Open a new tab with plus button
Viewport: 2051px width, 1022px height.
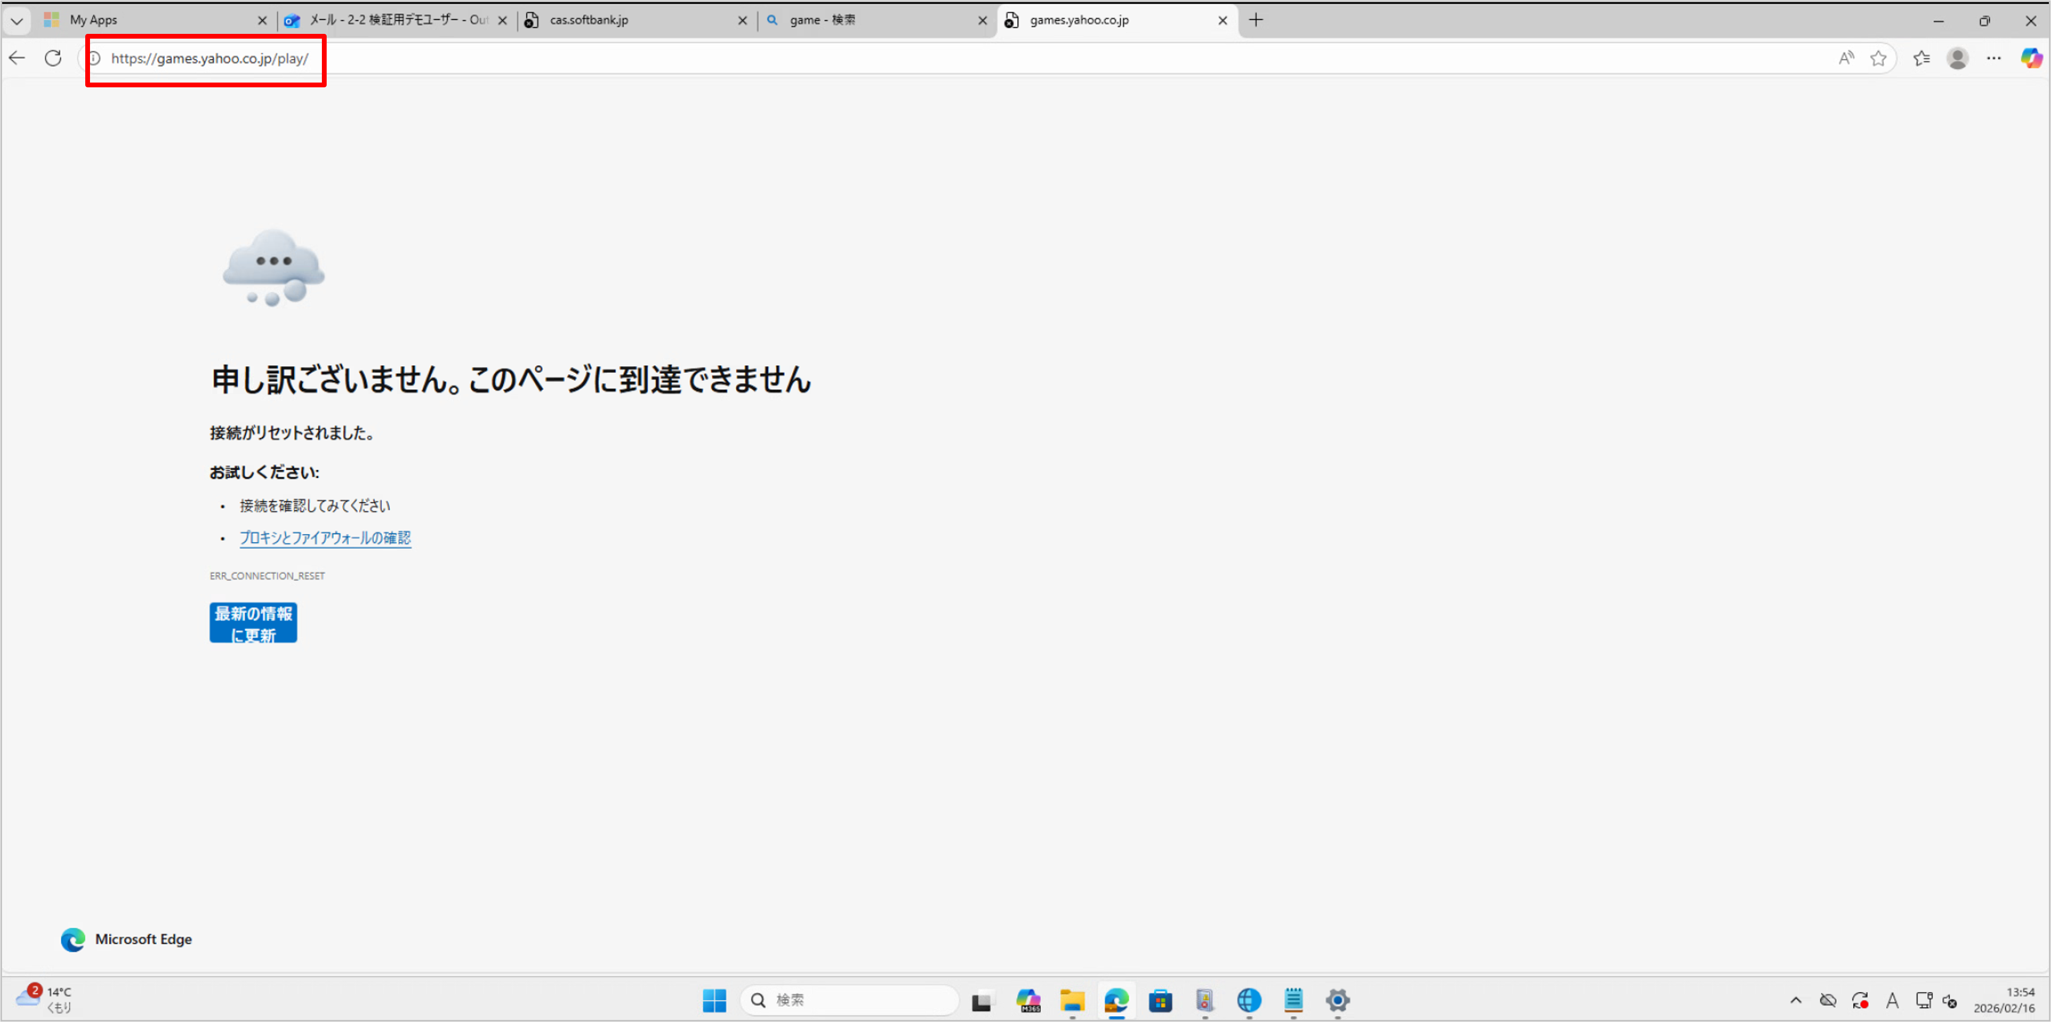tap(1256, 21)
